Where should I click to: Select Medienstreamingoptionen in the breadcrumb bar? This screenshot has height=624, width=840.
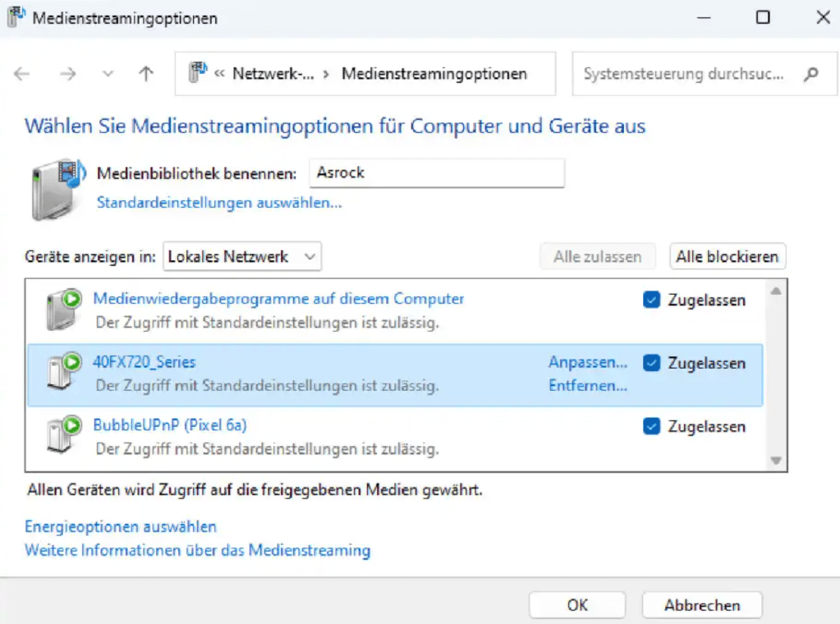click(435, 73)
